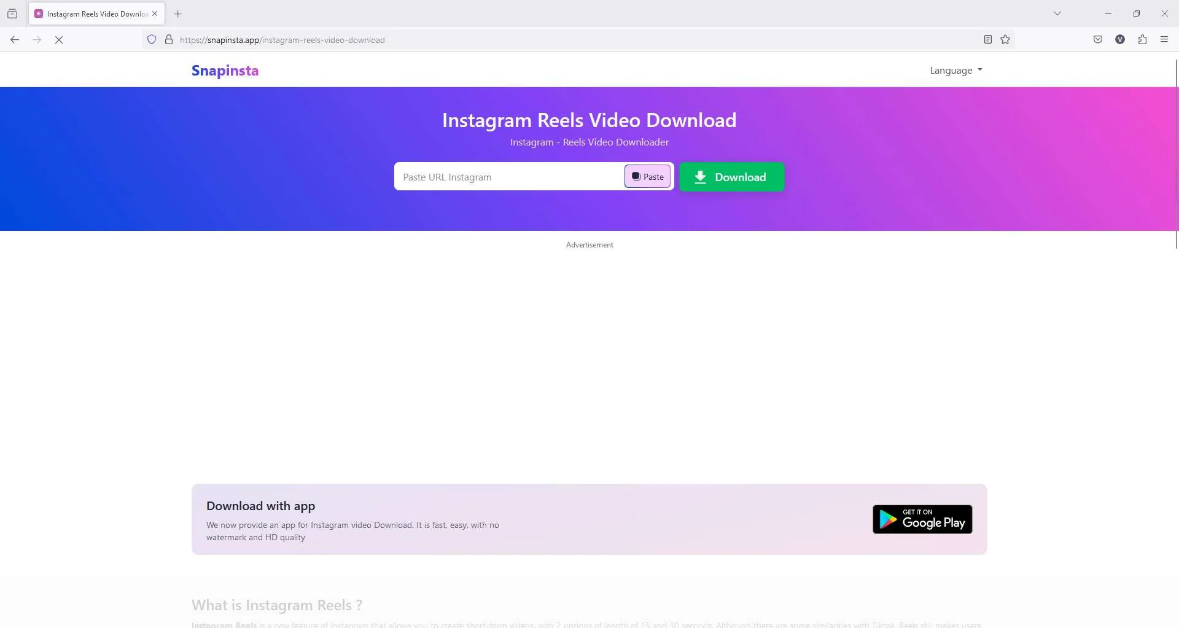Click the green Download button
The width and height of the screenshot is (1179, 628).
pyautogui.click(x=731, y=177)
